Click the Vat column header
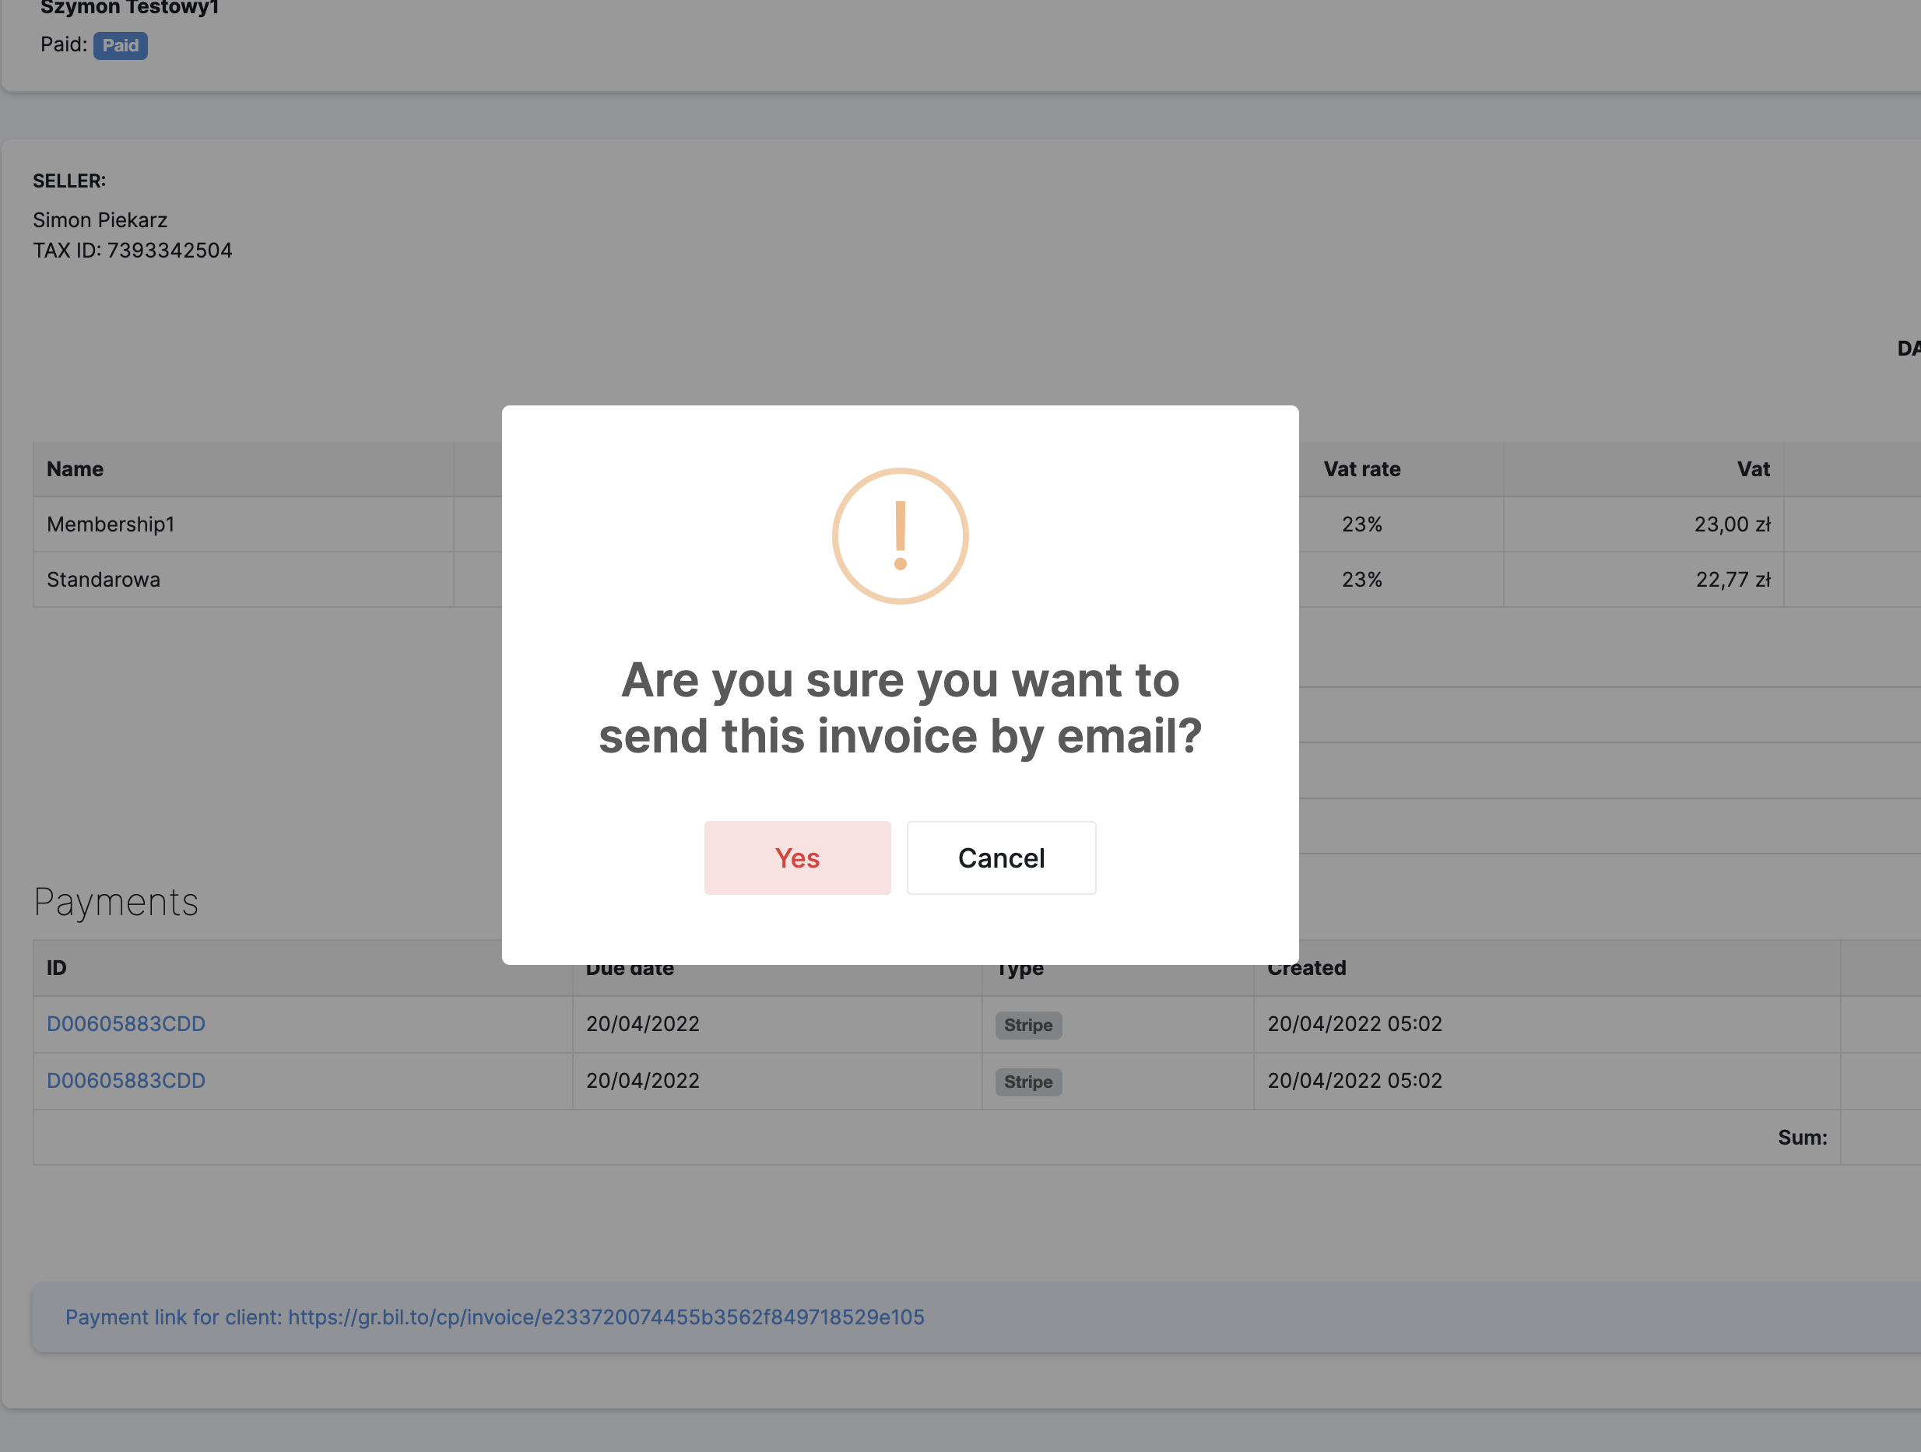This screenshot has height=1452, width=1921. point(1753,469)
